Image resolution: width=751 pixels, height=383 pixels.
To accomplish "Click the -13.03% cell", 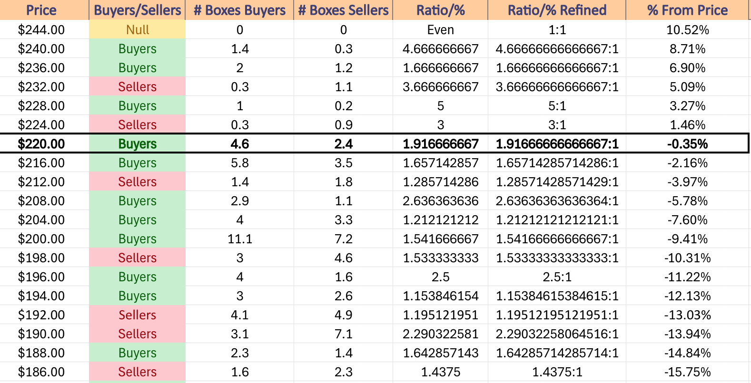I will coord(688,315).
